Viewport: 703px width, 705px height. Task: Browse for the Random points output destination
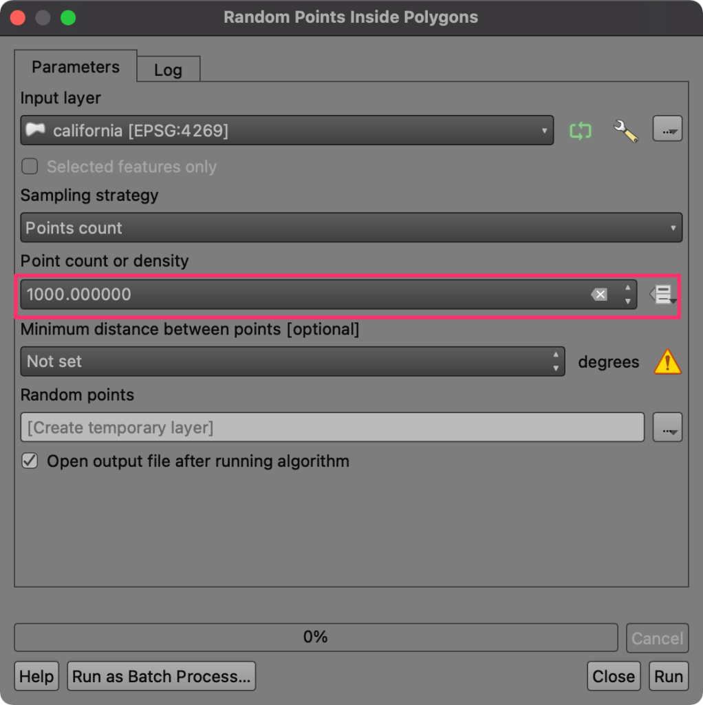pos(667,427)
